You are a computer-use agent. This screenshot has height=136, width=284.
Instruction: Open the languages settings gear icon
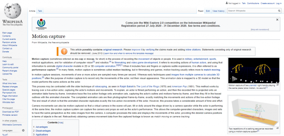pos(23,130)
